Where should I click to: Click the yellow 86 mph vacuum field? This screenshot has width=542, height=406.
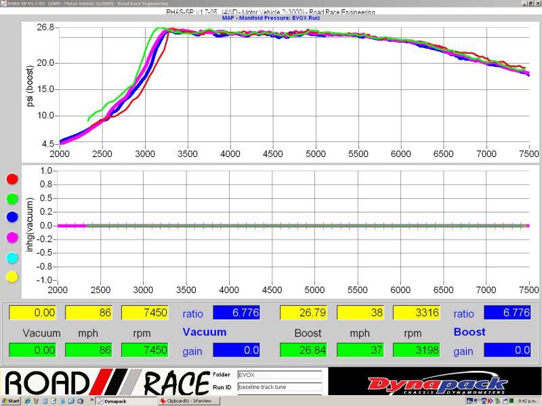(89, 313)
